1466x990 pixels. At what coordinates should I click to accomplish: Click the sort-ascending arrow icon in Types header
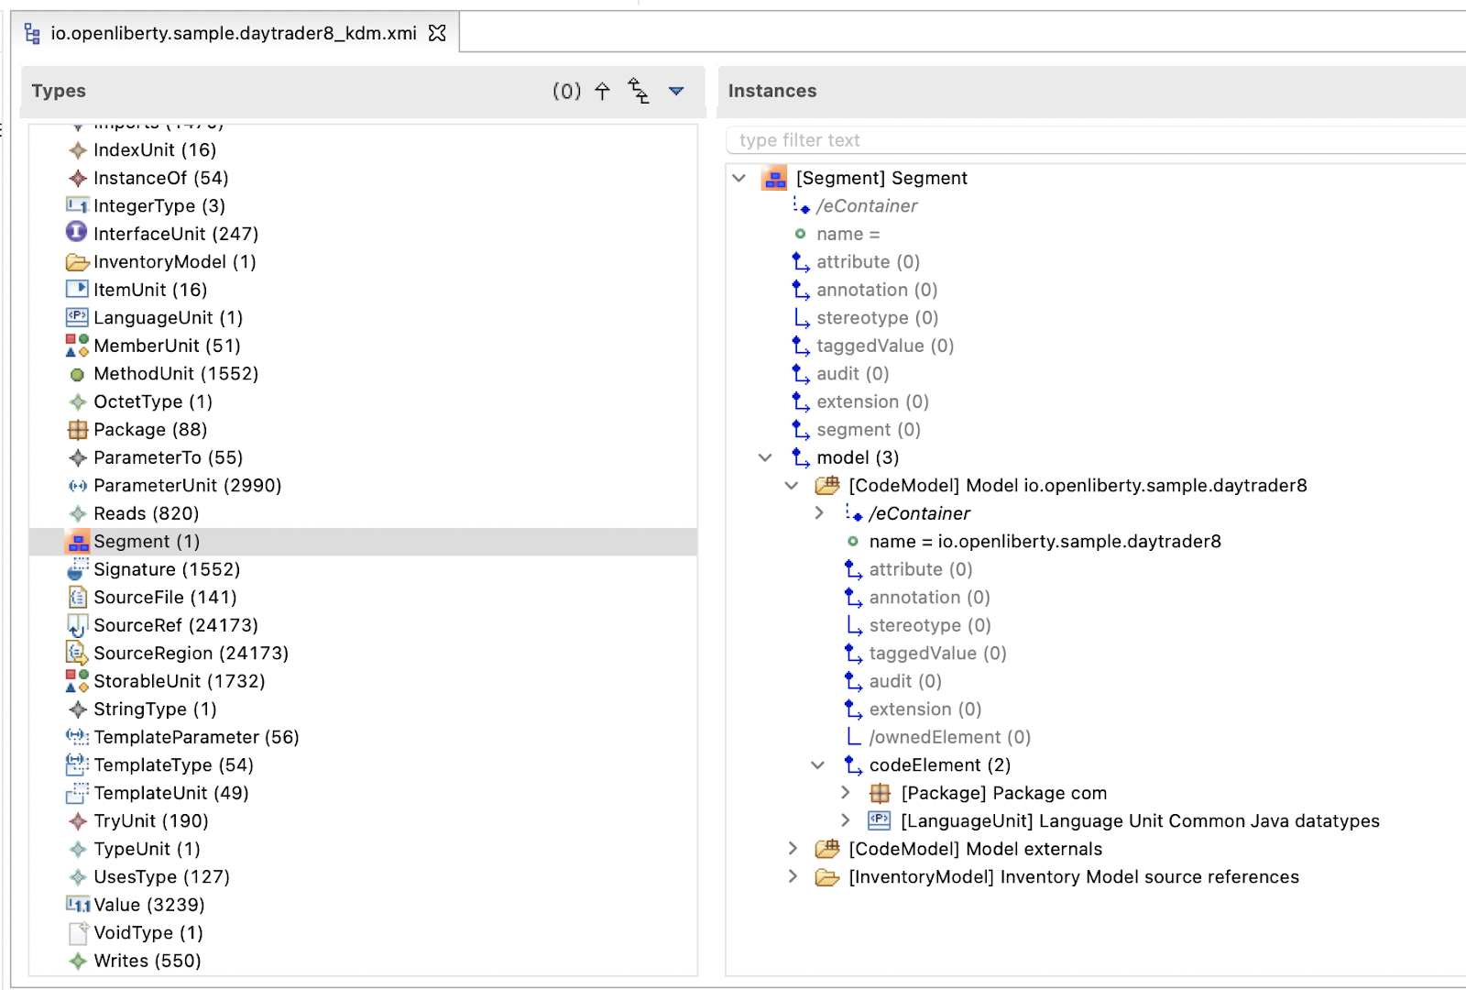coord(602,91)
